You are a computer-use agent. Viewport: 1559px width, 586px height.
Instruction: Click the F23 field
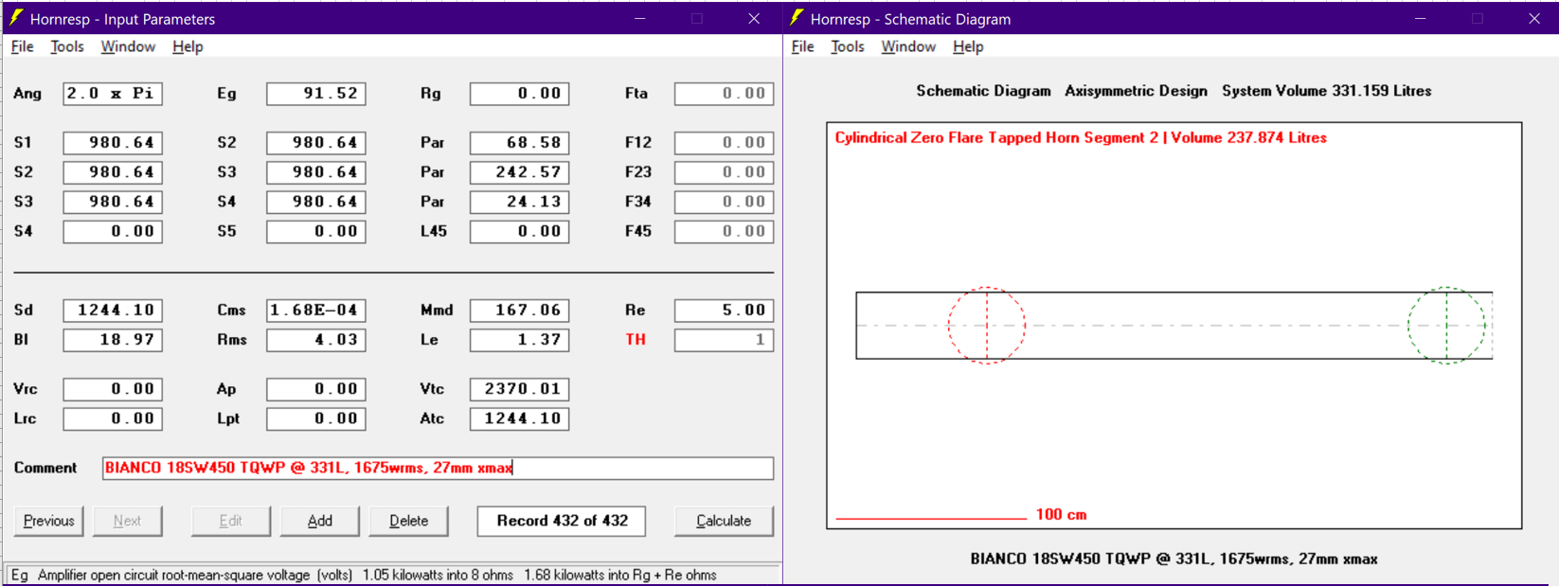724,172
